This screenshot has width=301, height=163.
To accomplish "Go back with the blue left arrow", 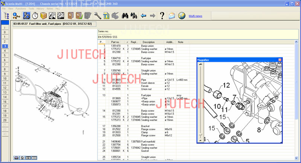I will (x=143, y=16).
